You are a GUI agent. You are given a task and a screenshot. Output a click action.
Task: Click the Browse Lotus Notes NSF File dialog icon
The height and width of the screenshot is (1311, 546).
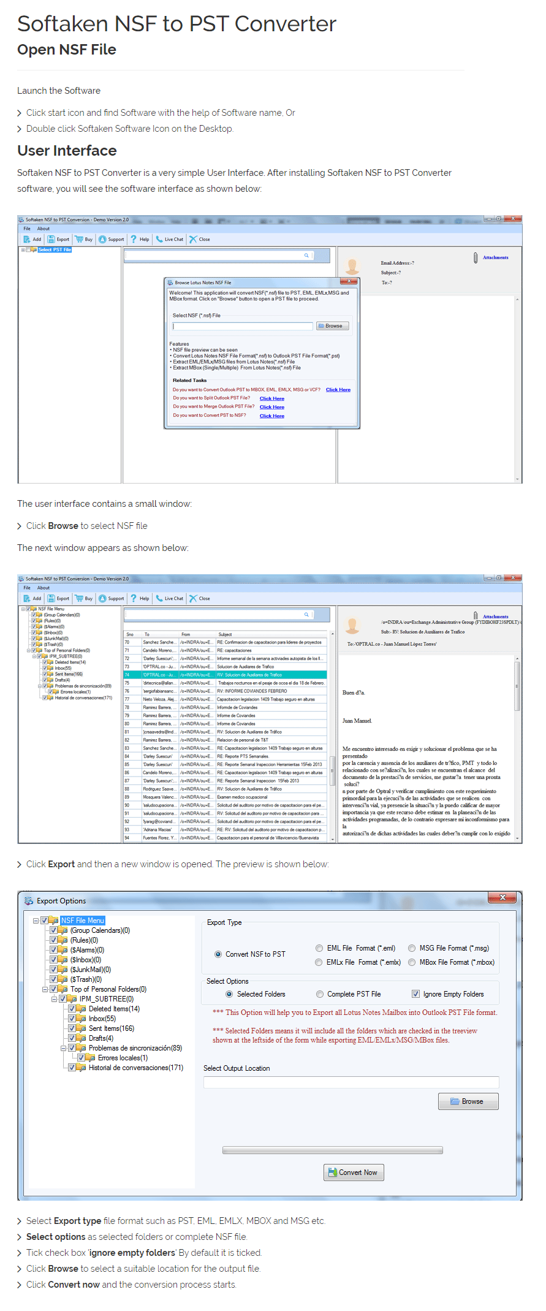[x=170, y=283]
